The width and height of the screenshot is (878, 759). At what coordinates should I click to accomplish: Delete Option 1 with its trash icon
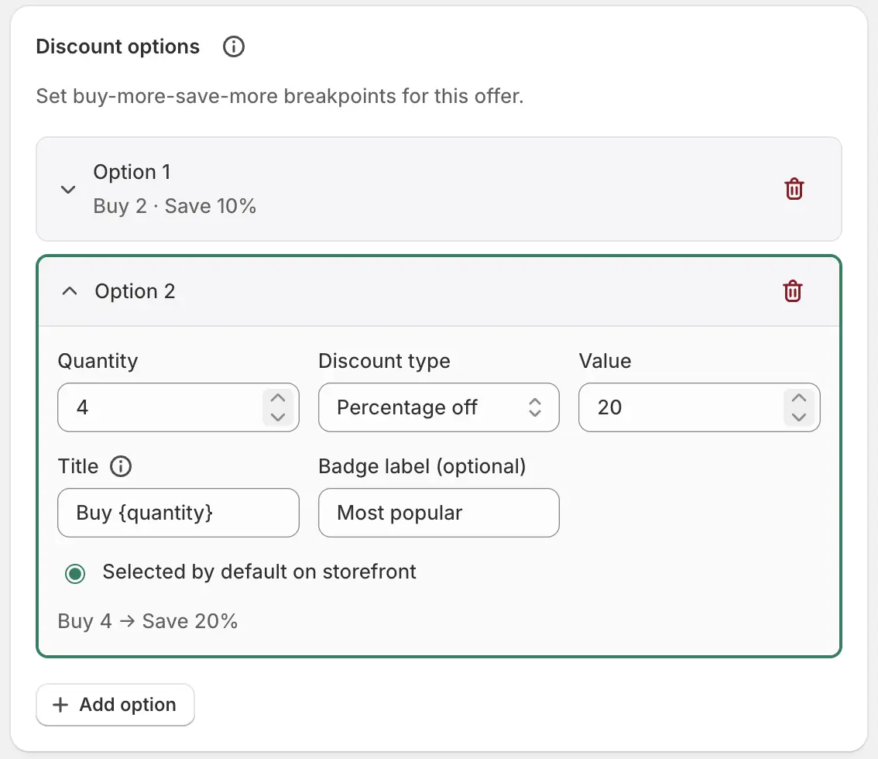[x=794, y=189]
